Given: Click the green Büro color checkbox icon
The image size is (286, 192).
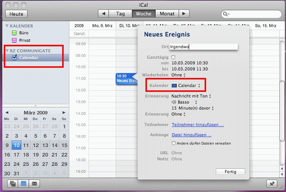Looking at the screenshot, I should 14,33.
